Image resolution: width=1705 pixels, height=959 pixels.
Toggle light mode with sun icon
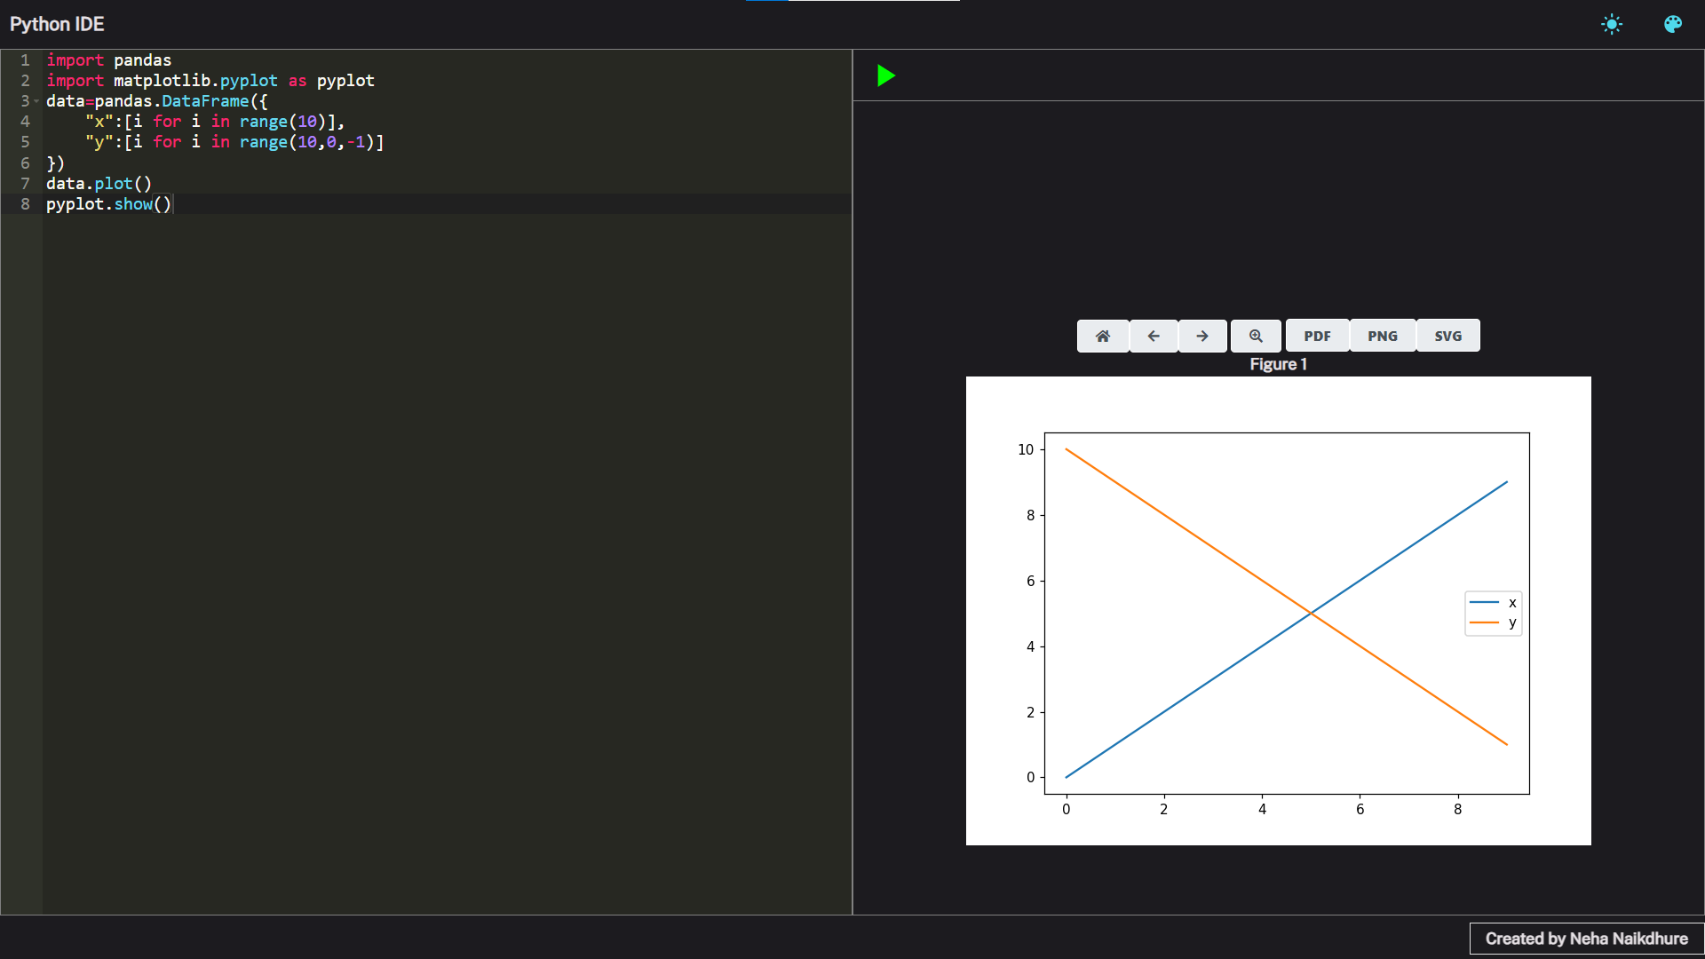1611,24
